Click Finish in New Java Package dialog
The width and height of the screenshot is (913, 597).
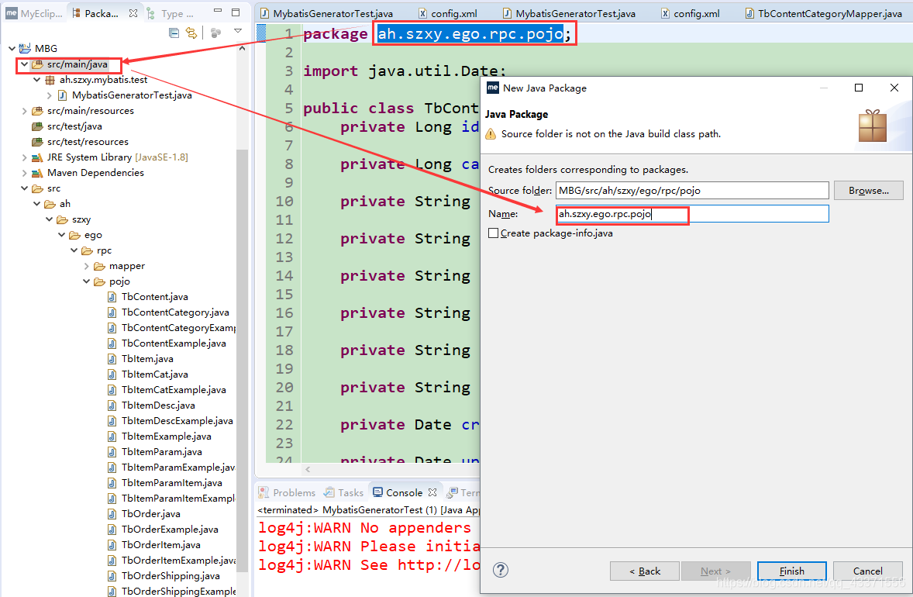[x=791, y=571]
